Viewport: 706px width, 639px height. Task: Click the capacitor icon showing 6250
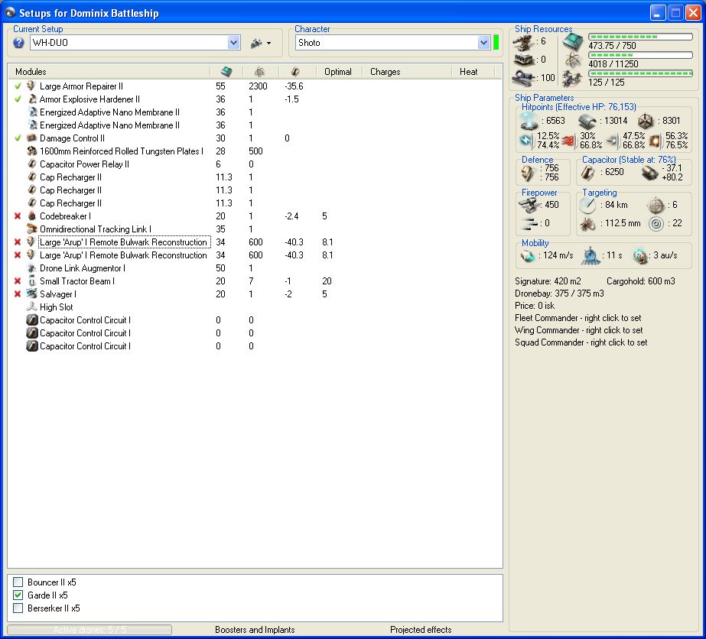click(587, 172)
